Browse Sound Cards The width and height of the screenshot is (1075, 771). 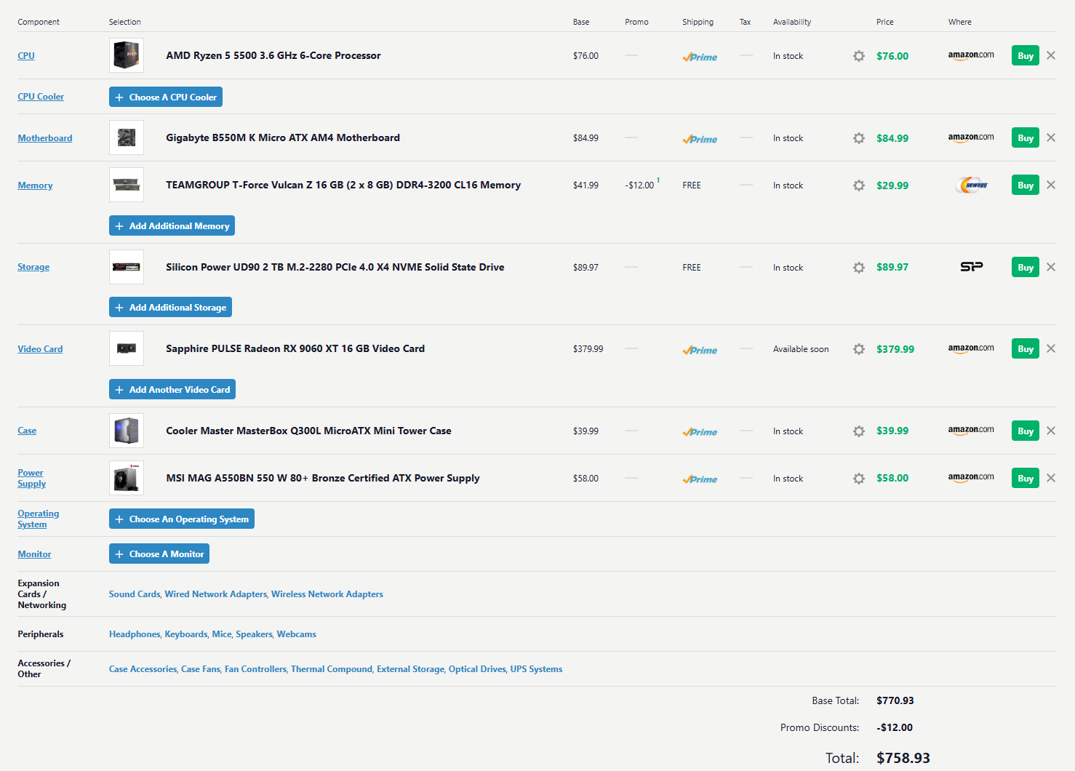coord(135,594)
